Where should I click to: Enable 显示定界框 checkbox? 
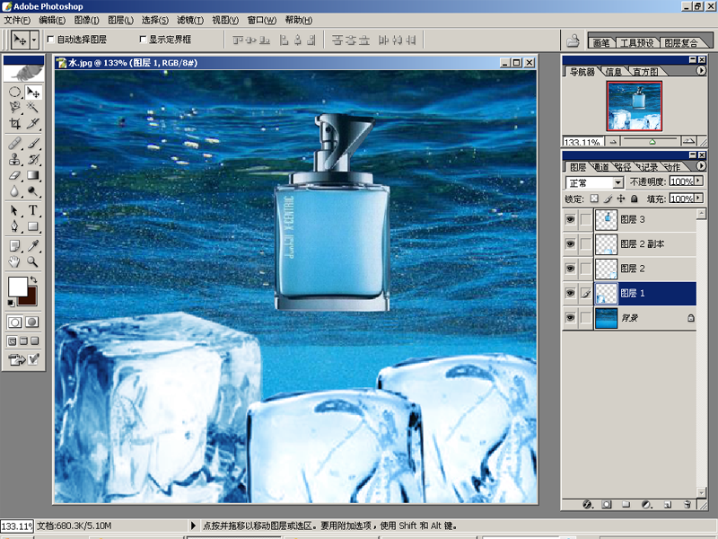(x=143, y=40)
